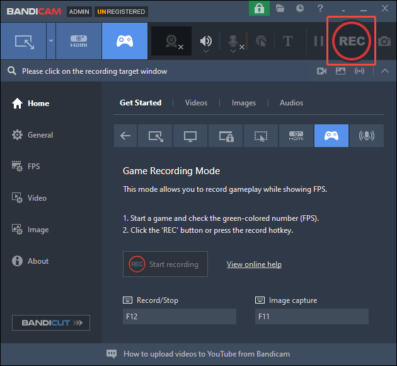Click the back arrow in mode row
This screenshot has width=397, height=366.
[x=125, y=136]
